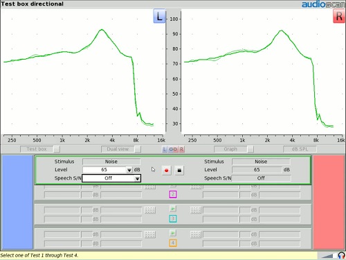Select the blue L ear badge
This screenshot has width=346, height=260.
click(159, 16)
